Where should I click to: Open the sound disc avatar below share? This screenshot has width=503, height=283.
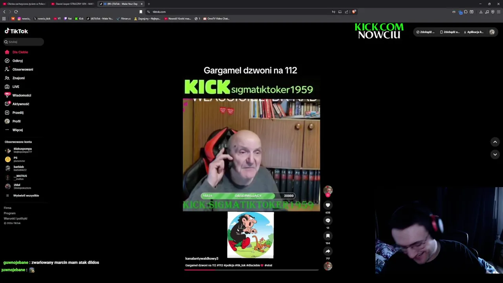point(328,266)
